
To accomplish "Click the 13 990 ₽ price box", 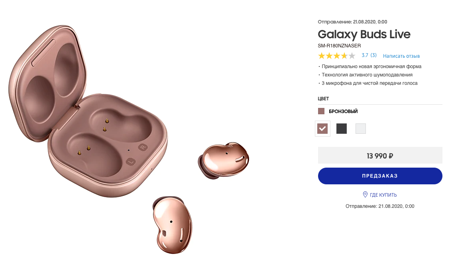I will point(380,156).
